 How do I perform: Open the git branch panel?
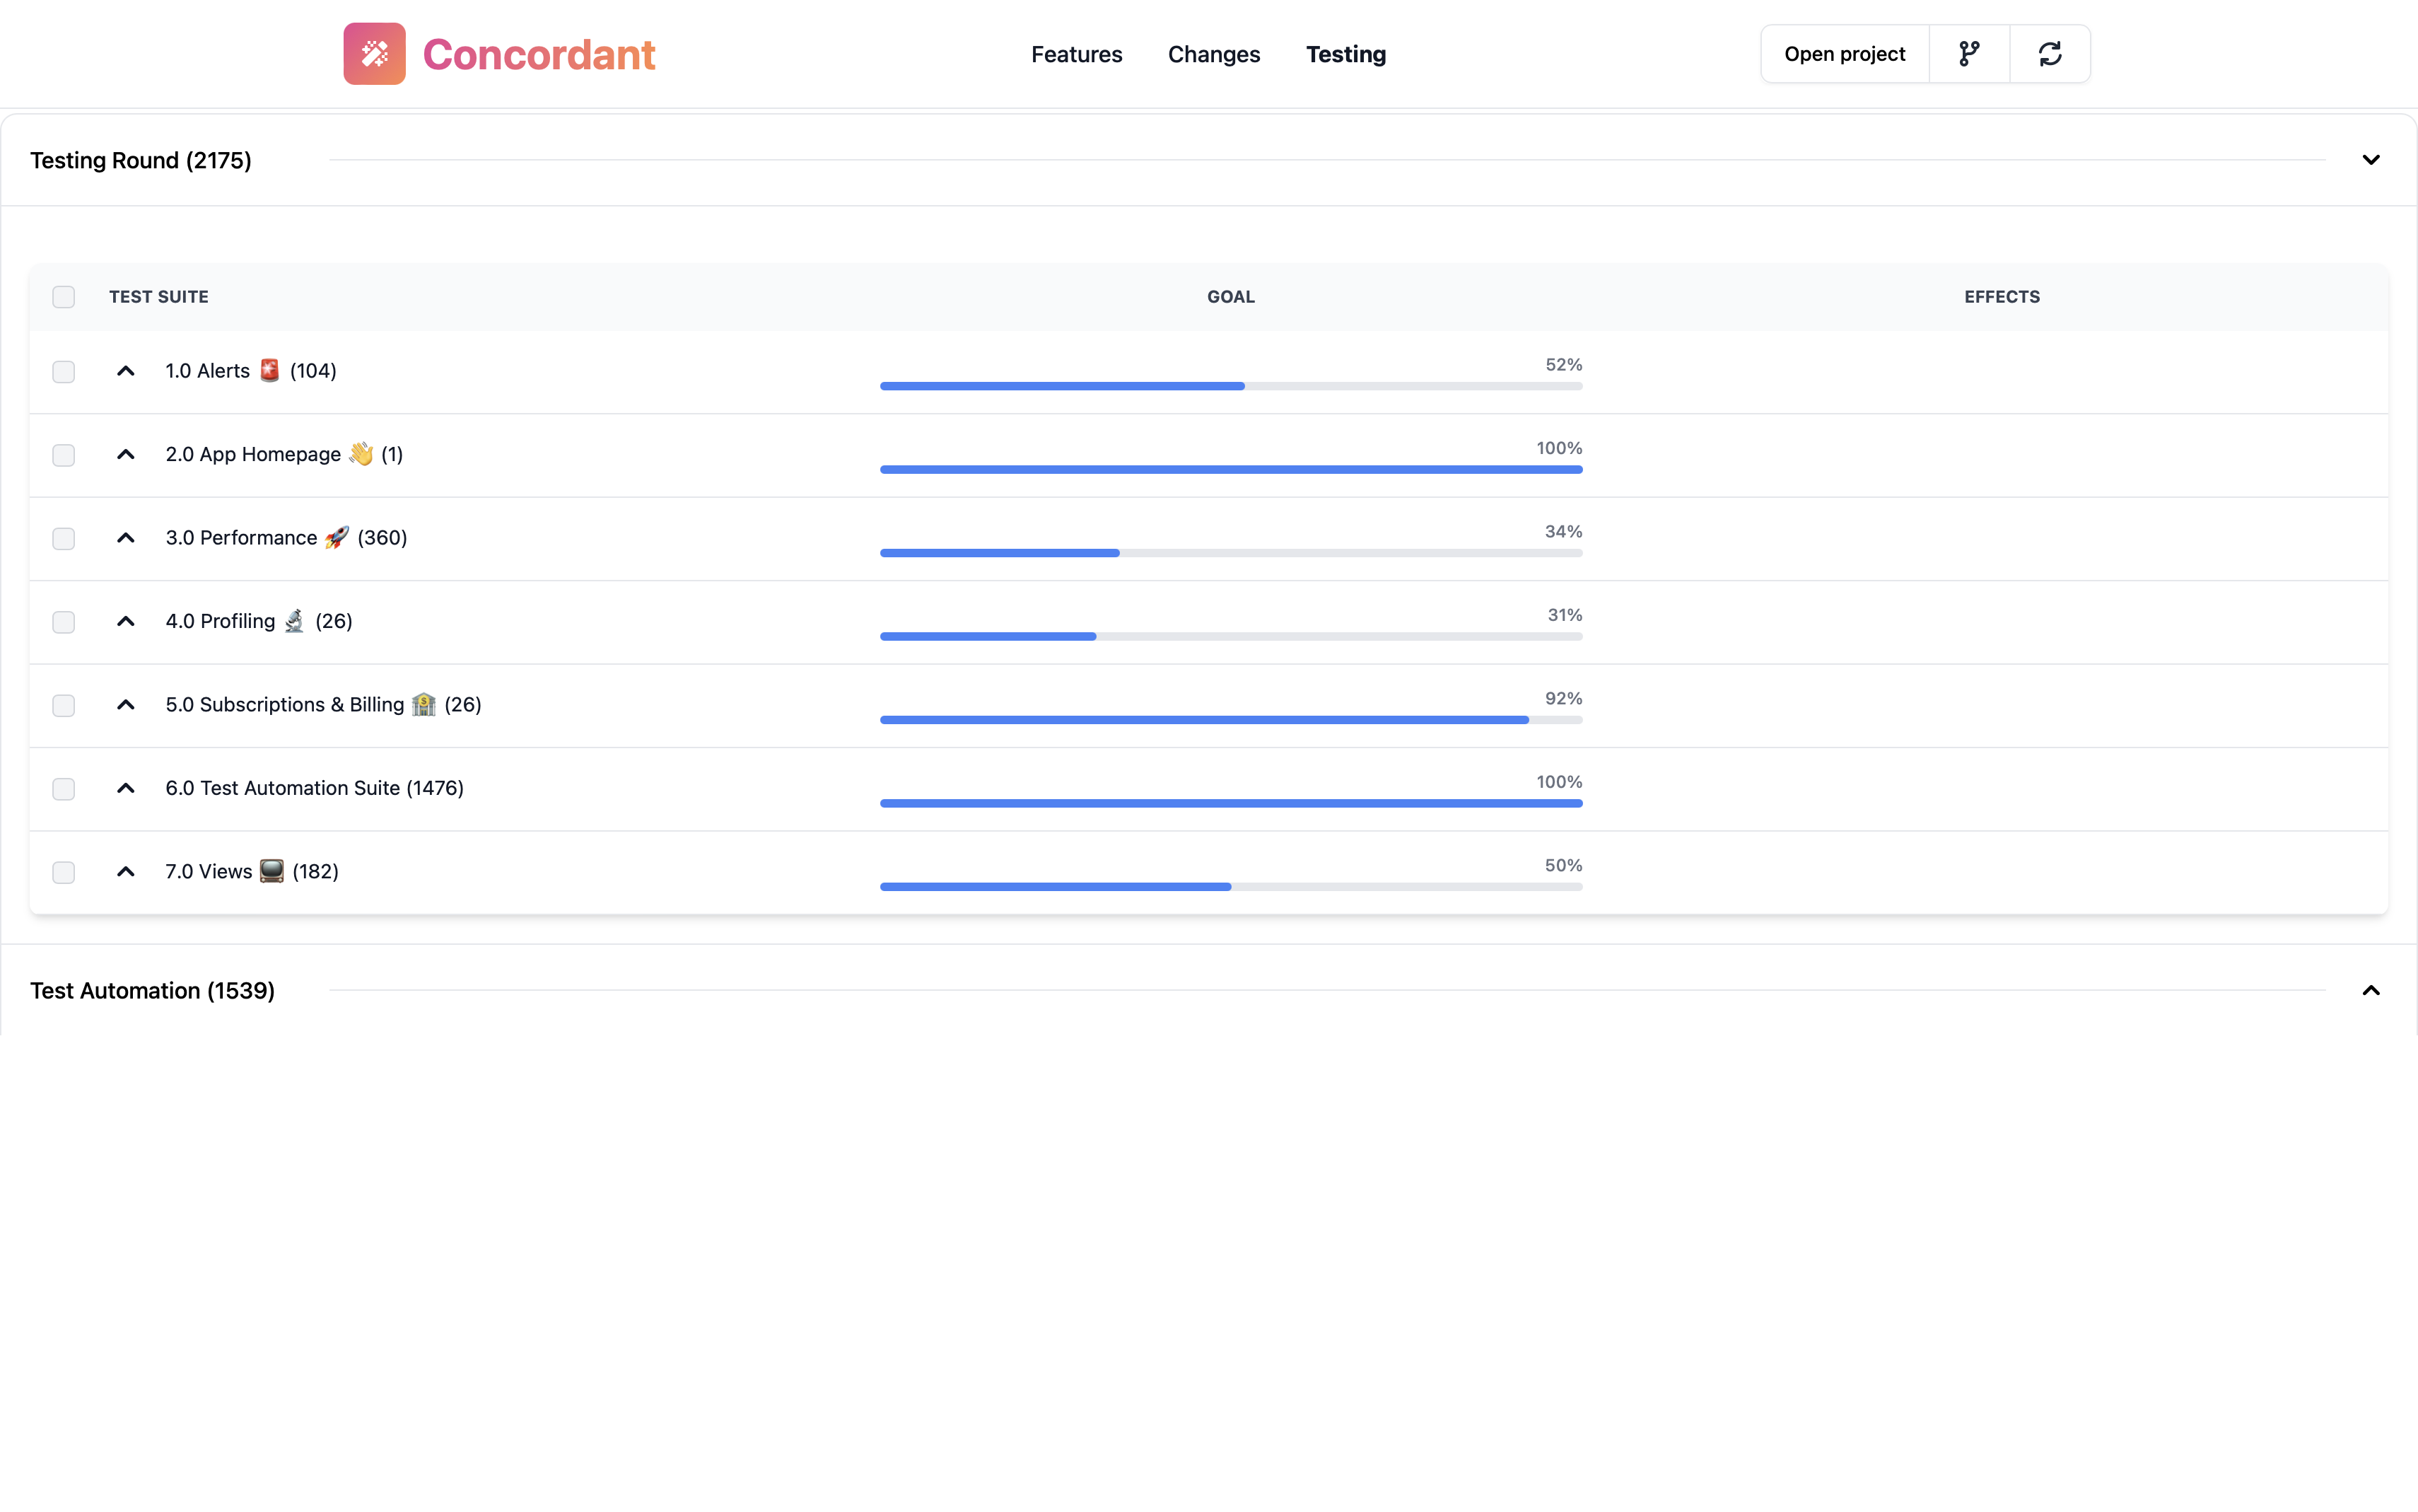[x=1968, y=53]
